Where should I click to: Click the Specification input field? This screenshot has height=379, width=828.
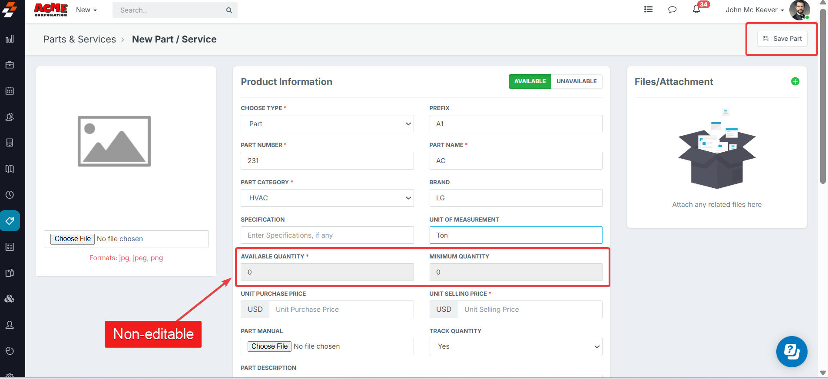point(327,235)
